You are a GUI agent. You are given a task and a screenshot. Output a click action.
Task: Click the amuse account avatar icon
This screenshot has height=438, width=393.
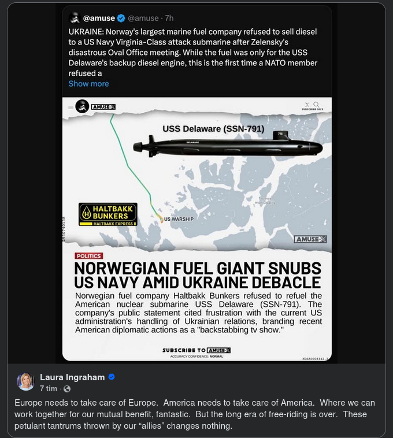point(74,18)
